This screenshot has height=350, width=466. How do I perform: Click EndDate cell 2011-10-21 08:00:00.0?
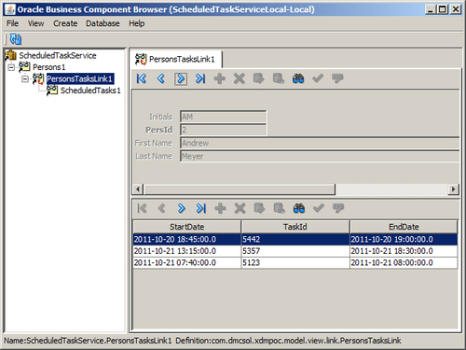[x=404, y=263]
